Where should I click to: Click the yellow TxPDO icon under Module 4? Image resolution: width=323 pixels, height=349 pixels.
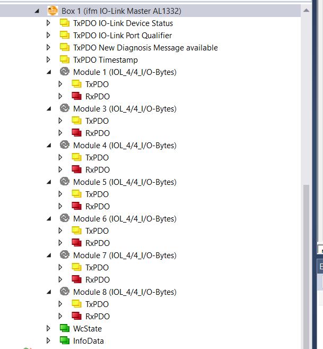(77, 157)
